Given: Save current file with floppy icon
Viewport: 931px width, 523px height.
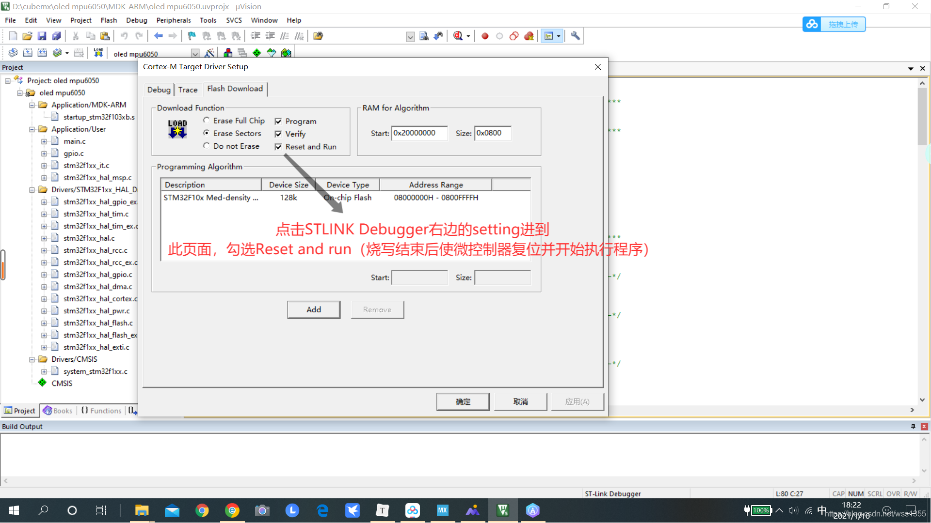Looking at the screenshot, I should point(42,36).
